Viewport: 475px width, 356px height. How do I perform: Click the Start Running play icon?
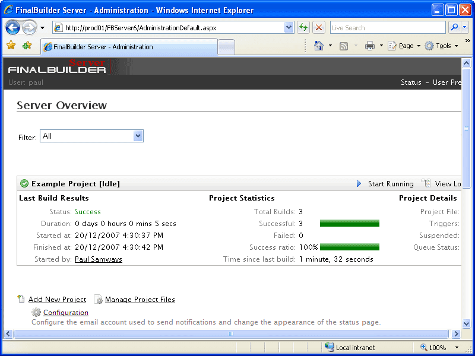coord(359,184)
